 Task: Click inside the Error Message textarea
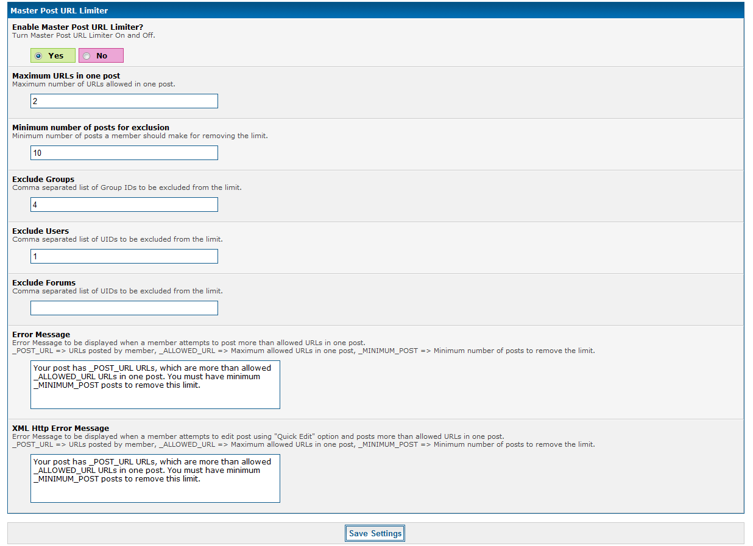(155, 385)
